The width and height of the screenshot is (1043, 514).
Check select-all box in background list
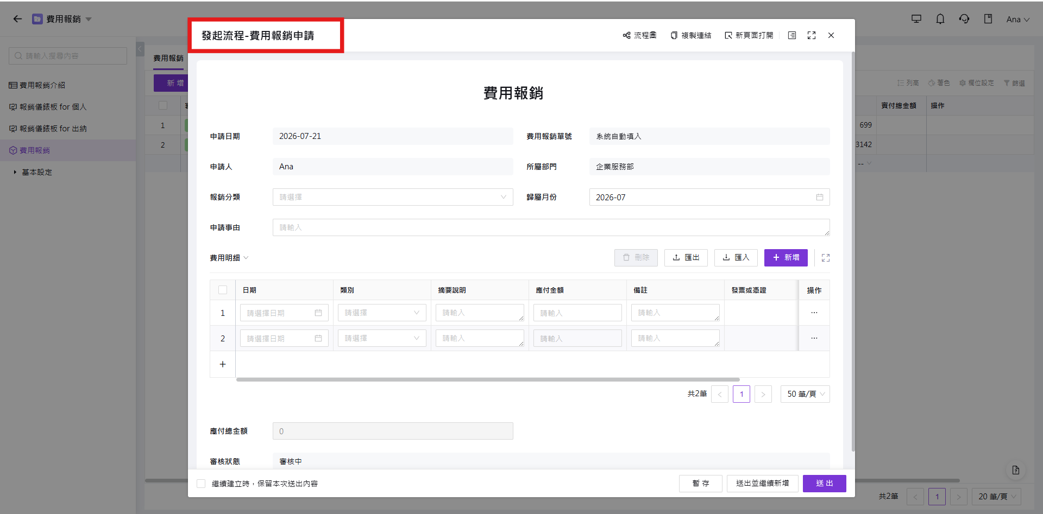(x=163, y=105)
